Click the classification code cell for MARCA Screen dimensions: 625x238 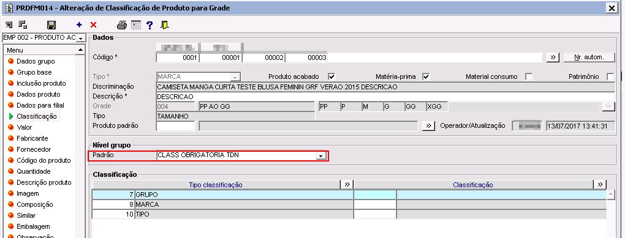(x=375, y=204)
